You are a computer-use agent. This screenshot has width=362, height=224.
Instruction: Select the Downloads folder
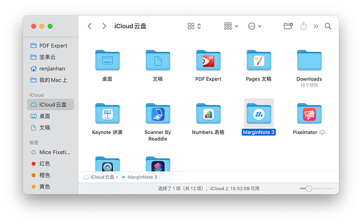click(x=310, y=60)
